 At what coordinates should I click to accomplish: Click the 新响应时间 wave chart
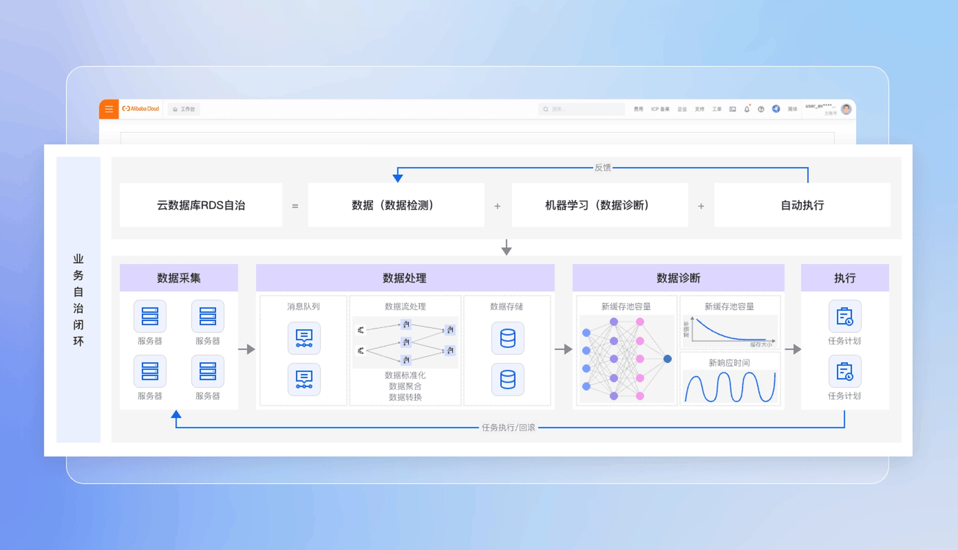coord(730,387)
